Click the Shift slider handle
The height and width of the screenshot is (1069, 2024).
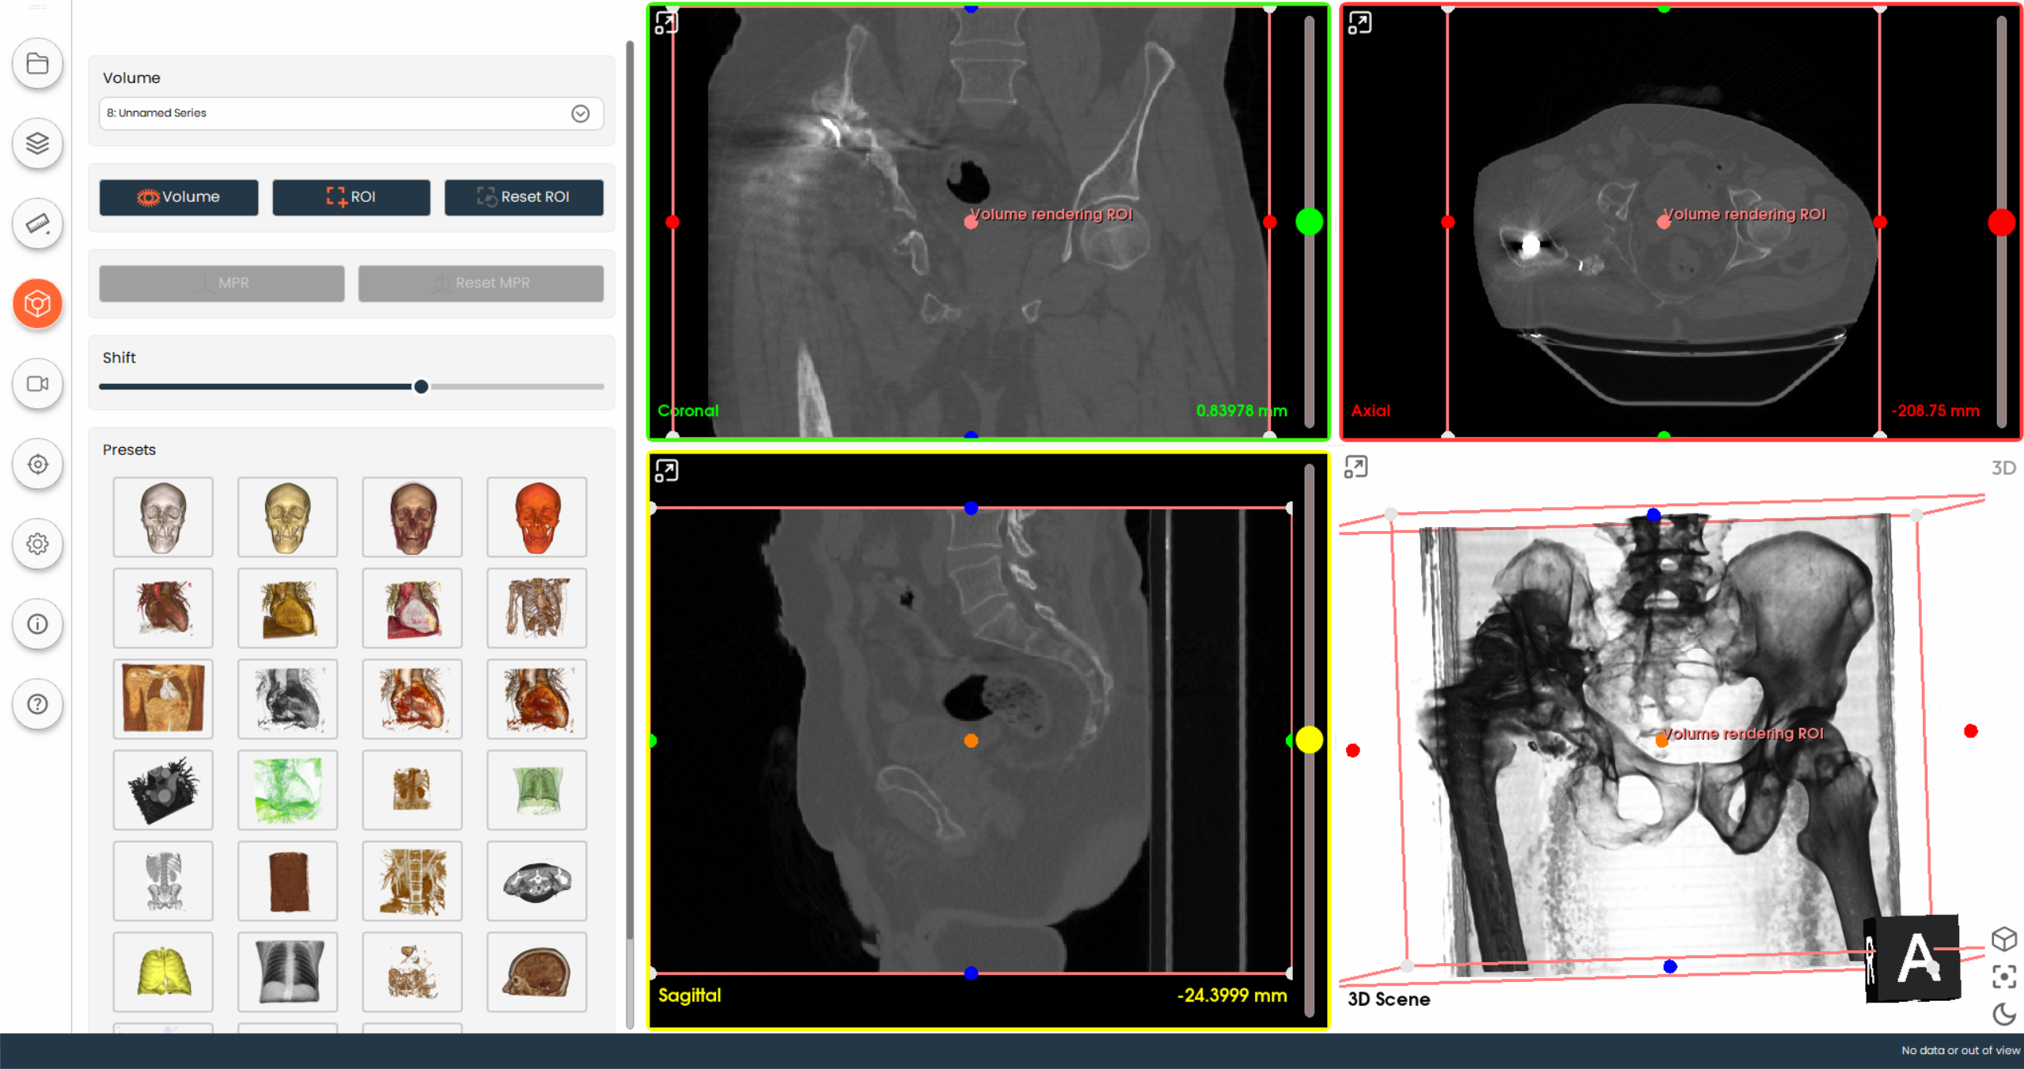pyautogui.click(x=421, y=387)
